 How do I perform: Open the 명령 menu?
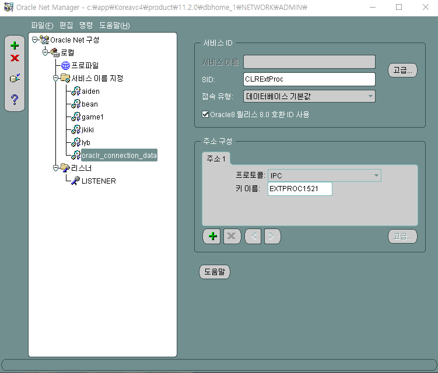point(86,26)
